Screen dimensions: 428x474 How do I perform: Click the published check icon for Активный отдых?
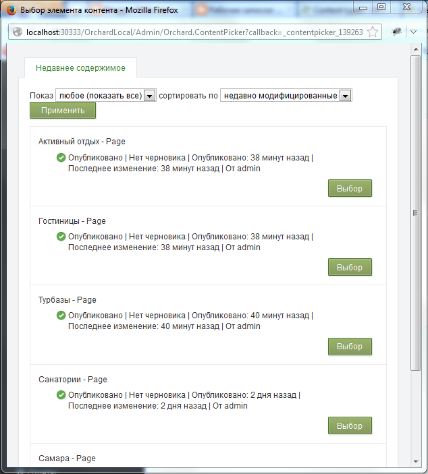coord(61,158)
